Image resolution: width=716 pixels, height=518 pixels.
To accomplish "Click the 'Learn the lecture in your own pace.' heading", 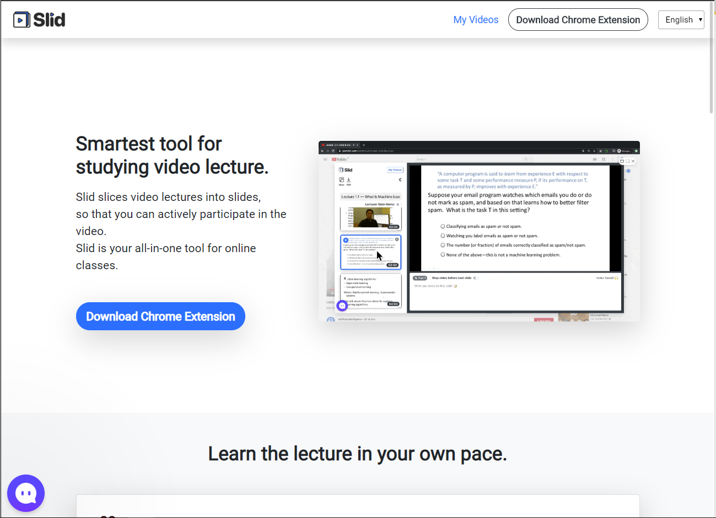I will tap(358, 454).
